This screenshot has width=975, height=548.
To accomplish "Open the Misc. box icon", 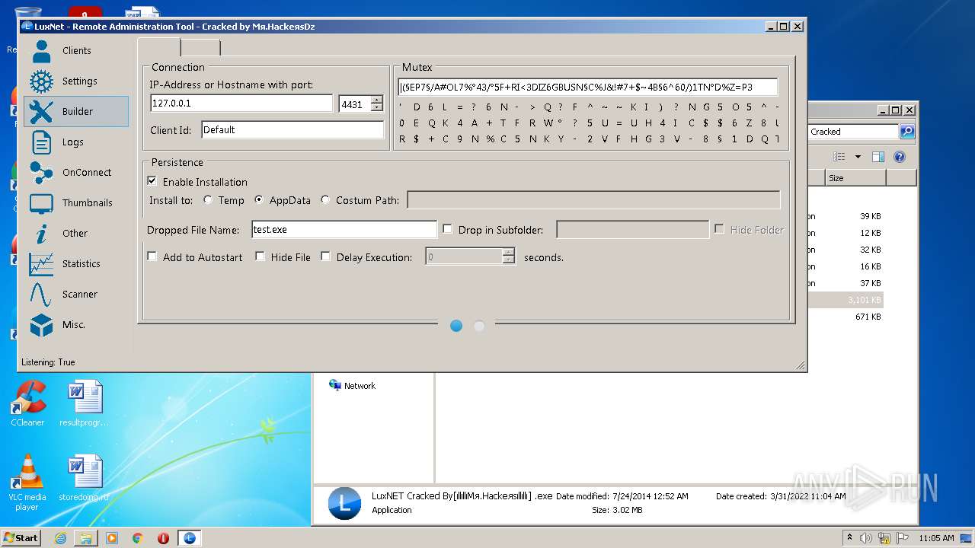I will (41, 325).
